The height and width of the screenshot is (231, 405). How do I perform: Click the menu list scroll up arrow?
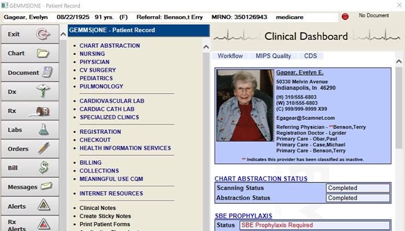tap(206, 47)
